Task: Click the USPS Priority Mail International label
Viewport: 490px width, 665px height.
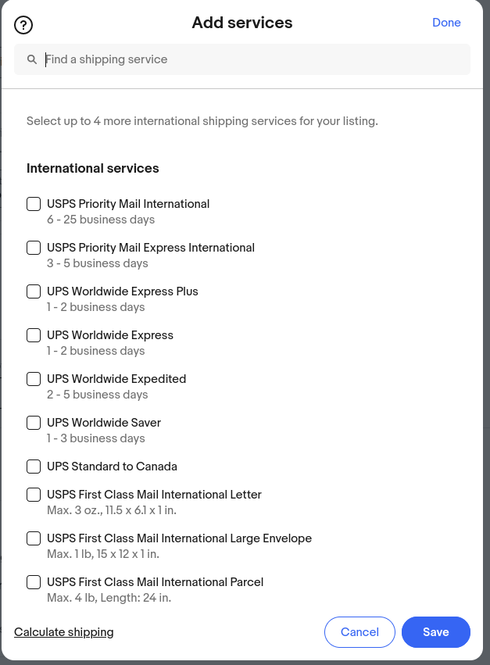Action: [x=128, y=204]
